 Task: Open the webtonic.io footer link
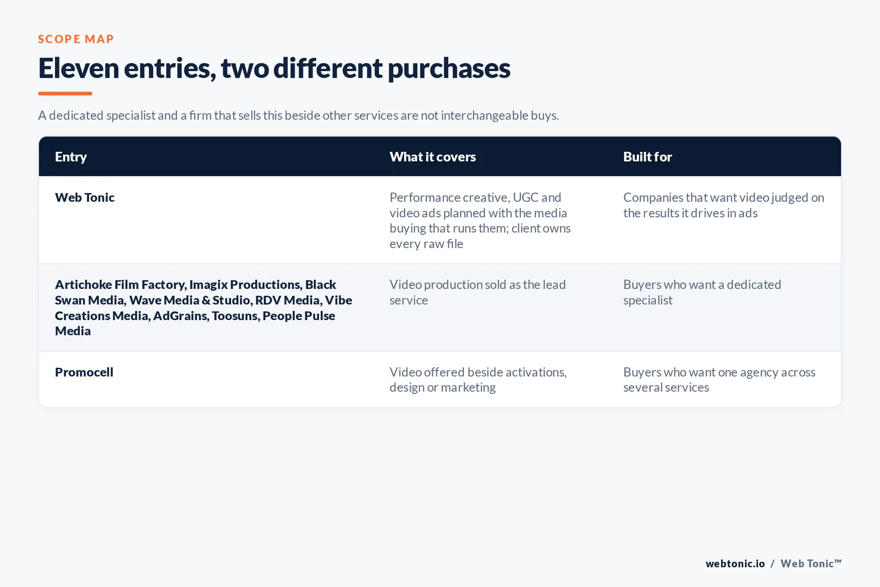point(735,563)
